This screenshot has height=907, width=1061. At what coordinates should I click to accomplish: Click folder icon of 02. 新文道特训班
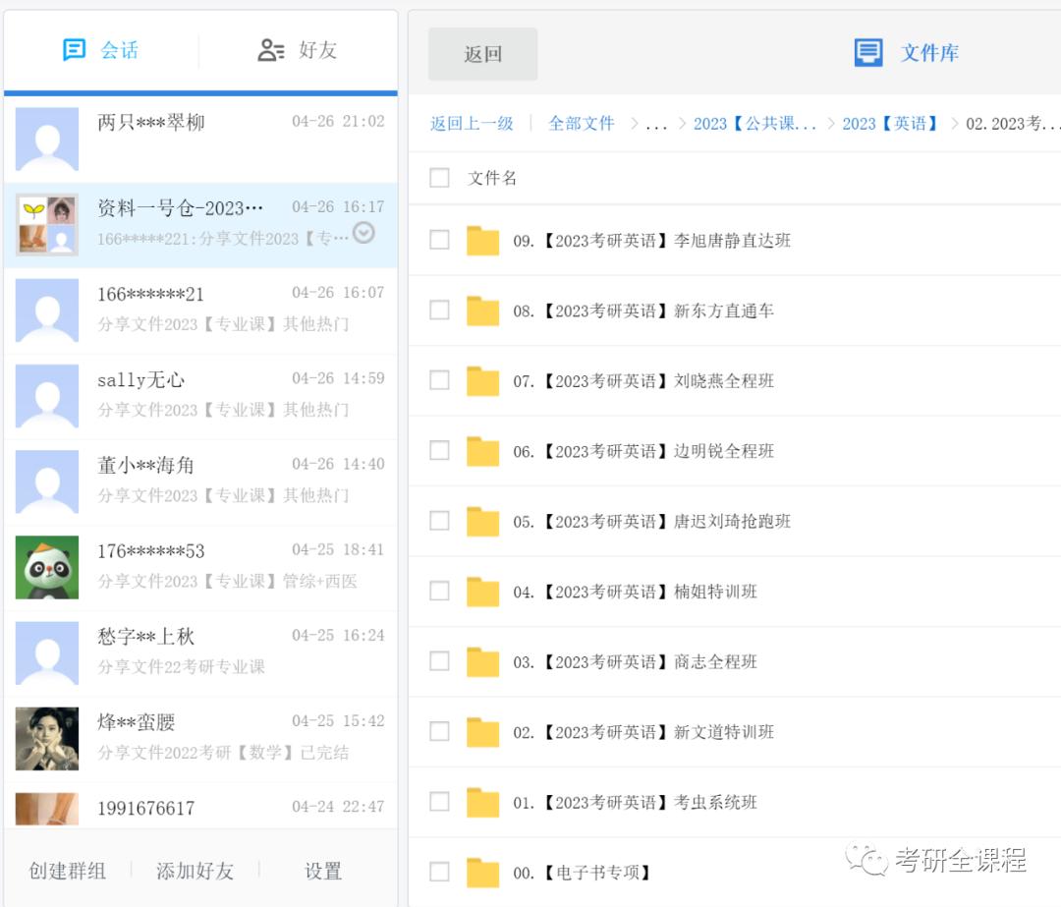coord(482,732)
